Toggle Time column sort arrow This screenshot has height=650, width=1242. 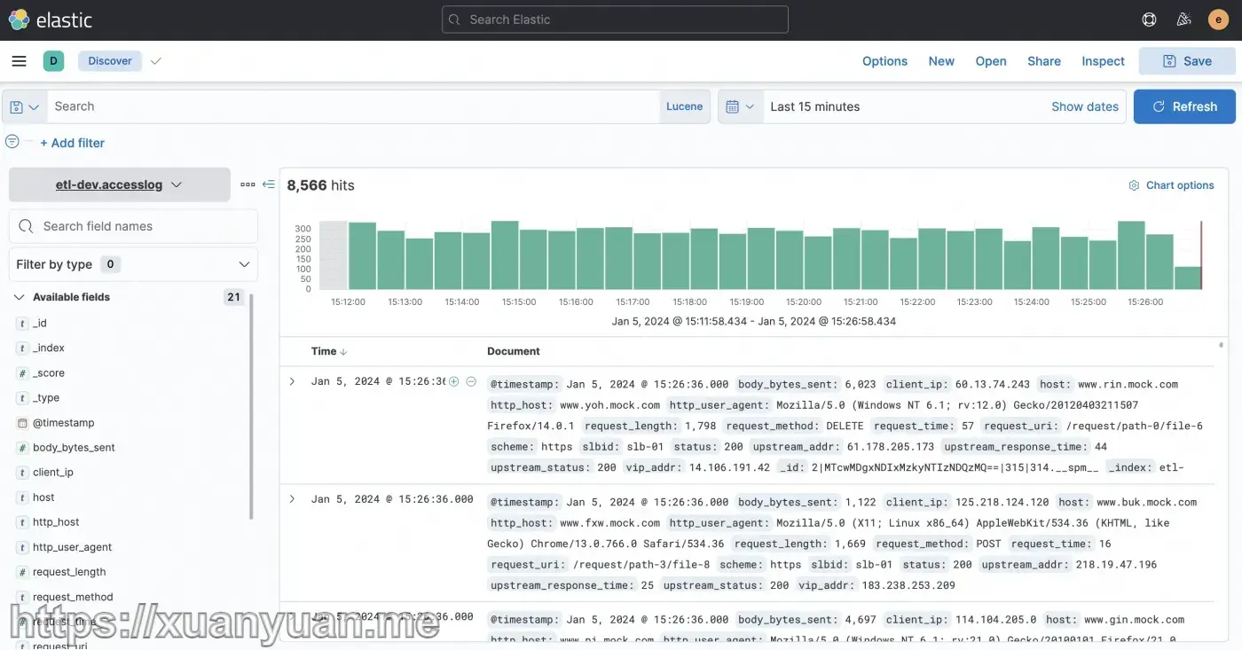point(344,352)
